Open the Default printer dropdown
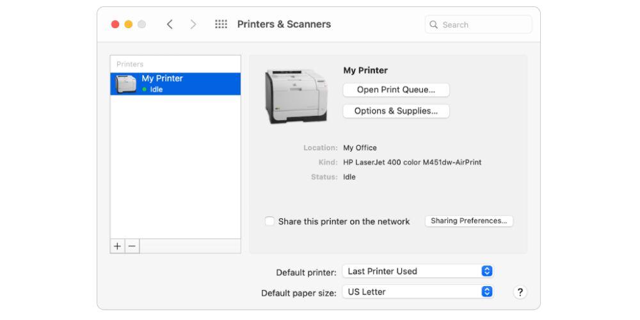Viewport: 640px width, 320px height. (x=418, y=271)
